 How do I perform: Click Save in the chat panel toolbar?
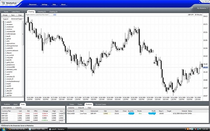coord(13,15)
